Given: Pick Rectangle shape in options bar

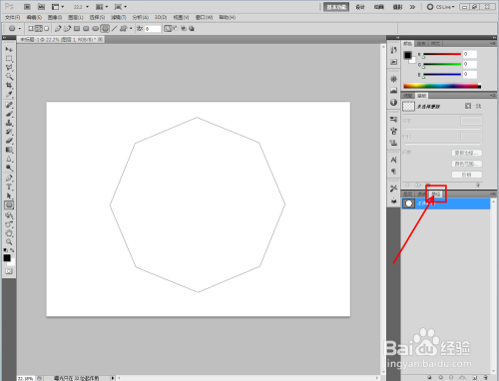Looking at the screenshot, I should pos(77,29).
